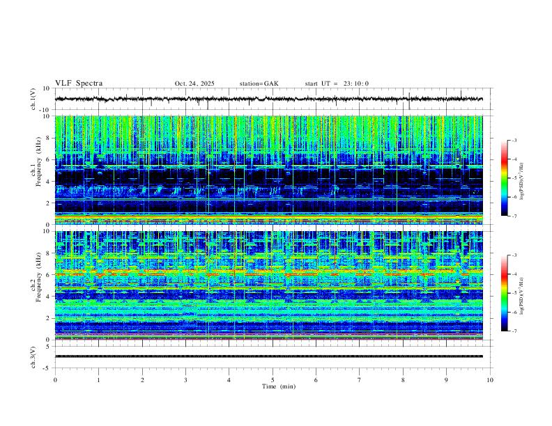Click the ch.3 voltage trace line
Screen dimensions: 552x426
coord(269,356)
